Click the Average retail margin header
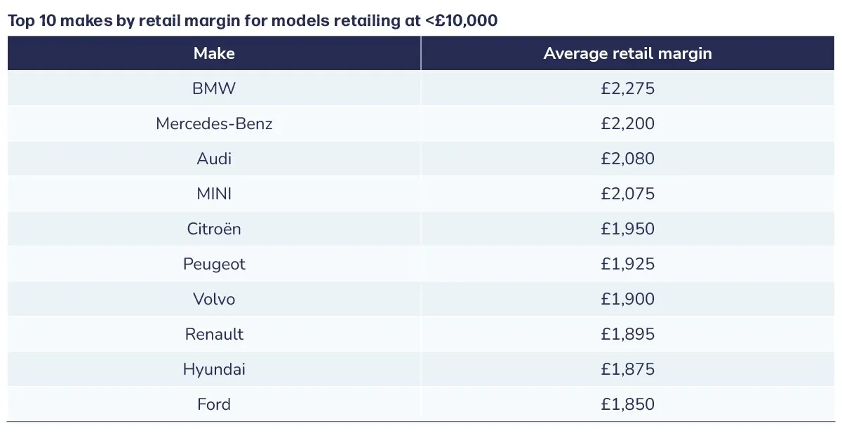This screenshot has height=440, width=842. coord(627,53)
